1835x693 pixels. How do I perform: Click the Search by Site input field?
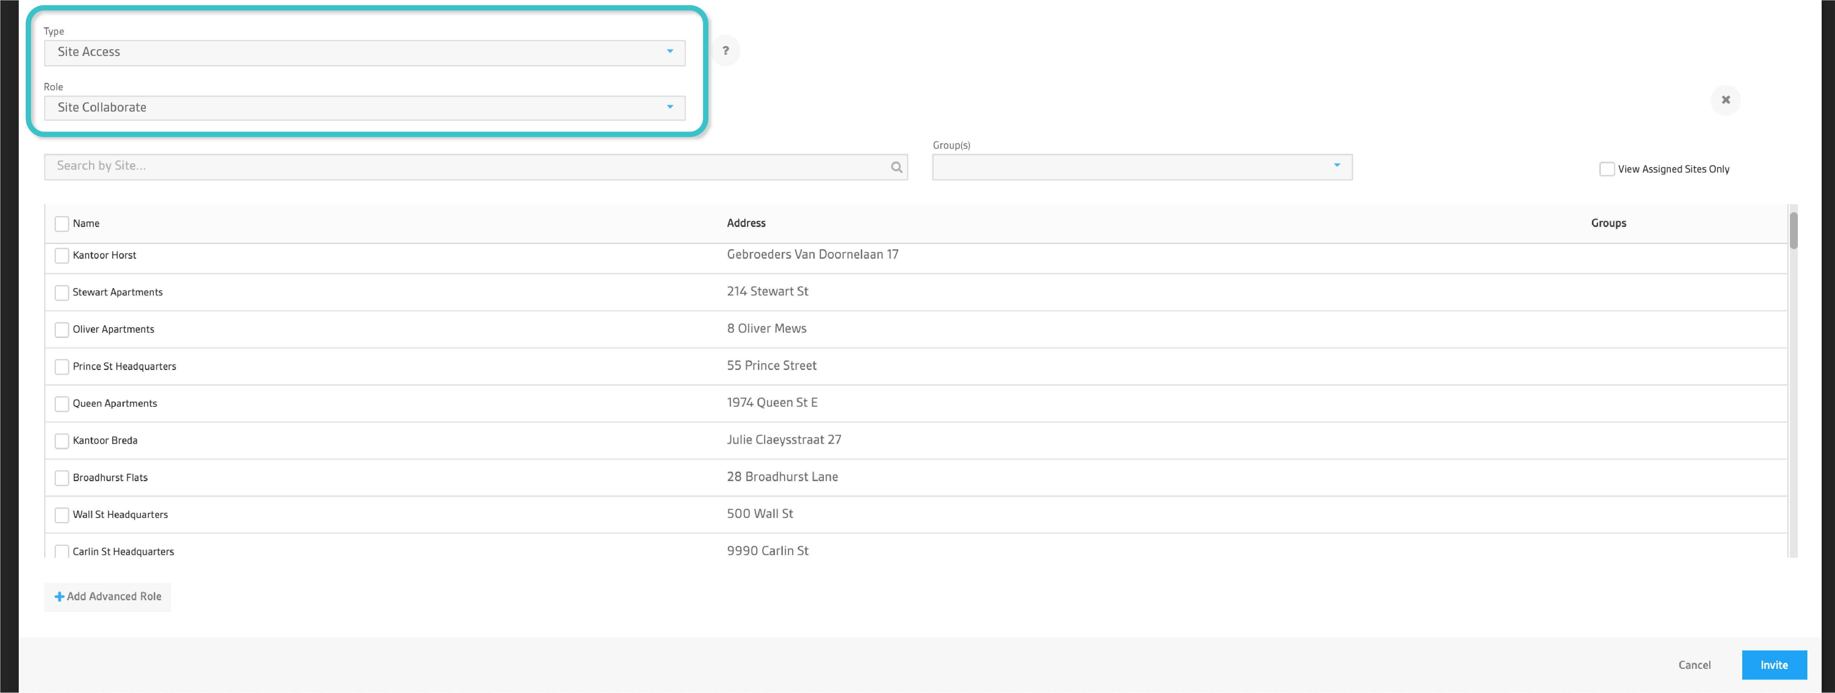pyautogui.click(x=475, y=167)
